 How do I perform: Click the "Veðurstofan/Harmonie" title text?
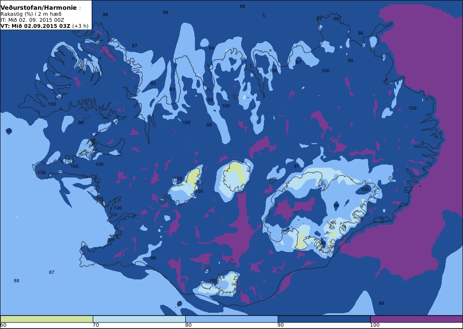(x=39, y=8)
